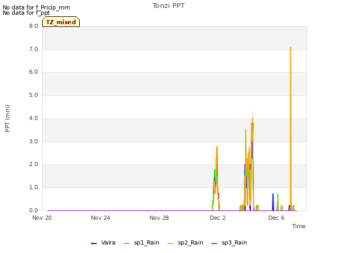The image size is (338, 253).
Task: Click the orange sp2_Rain legend swatch
Action: (x=170, y=244)
